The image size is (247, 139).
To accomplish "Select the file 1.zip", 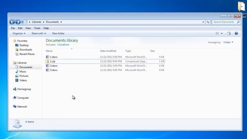I will (x=52, y=61).
